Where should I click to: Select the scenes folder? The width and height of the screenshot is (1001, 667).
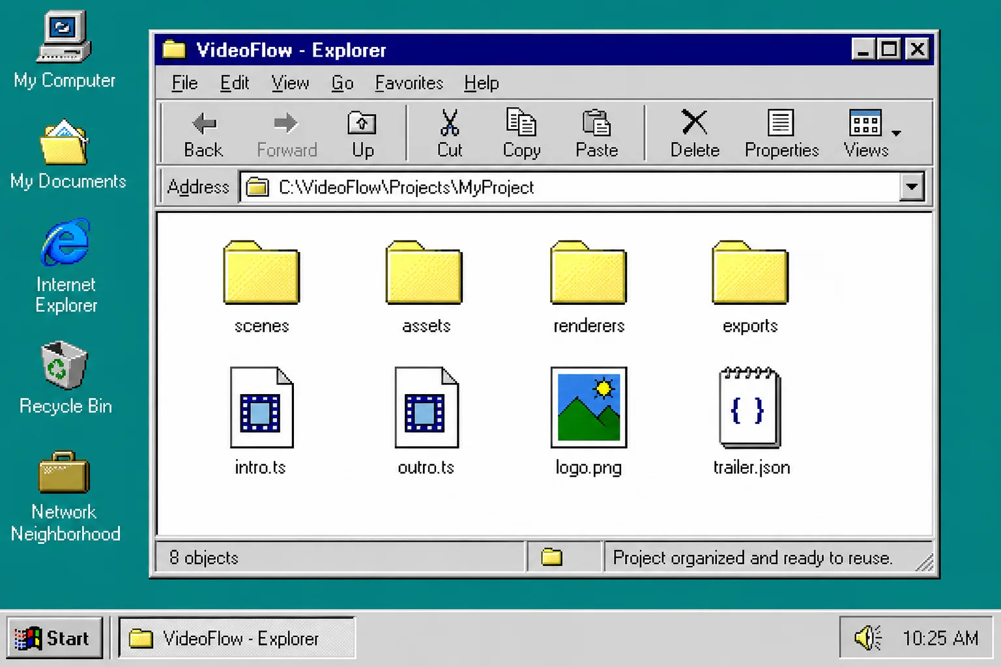tap(261, 287)
